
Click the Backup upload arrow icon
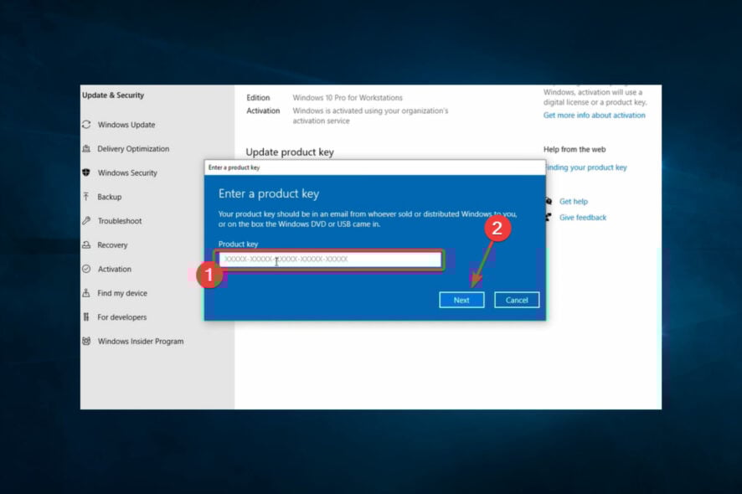(x=86, y=197)
